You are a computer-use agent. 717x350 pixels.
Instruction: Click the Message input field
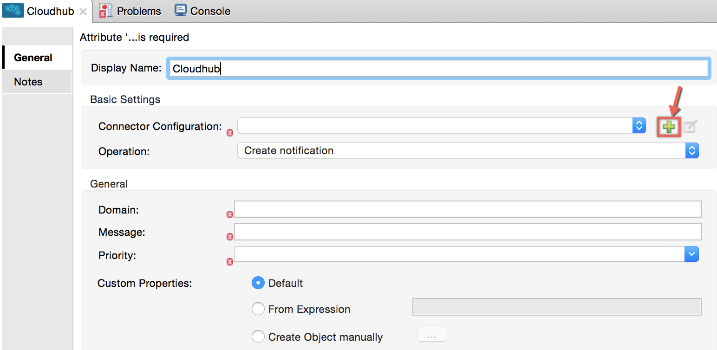click(x=468, y=232)
